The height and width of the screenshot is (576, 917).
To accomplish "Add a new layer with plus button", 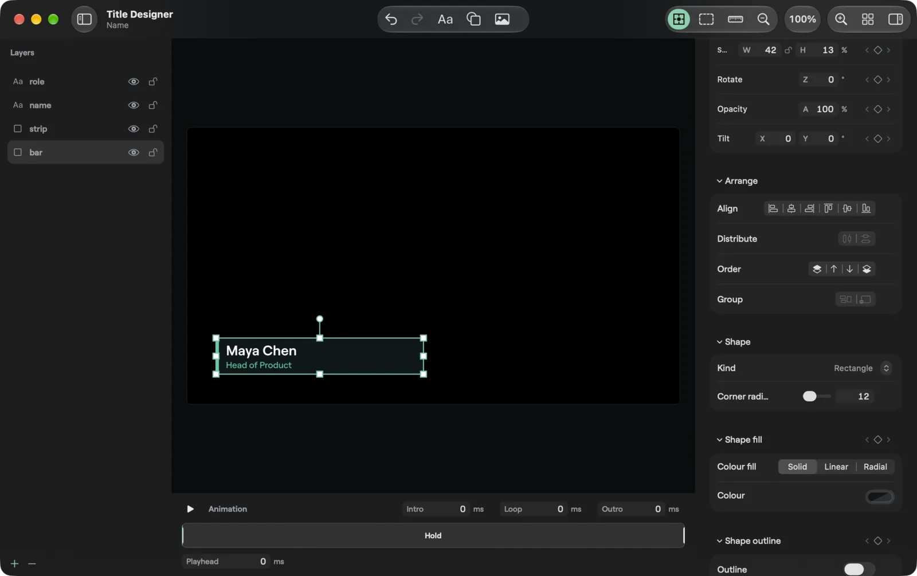I will 15,564.
